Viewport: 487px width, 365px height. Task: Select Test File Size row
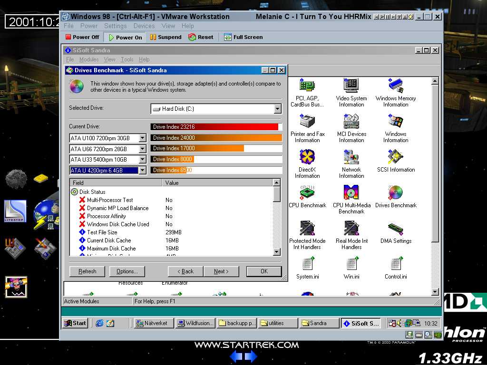171,232
